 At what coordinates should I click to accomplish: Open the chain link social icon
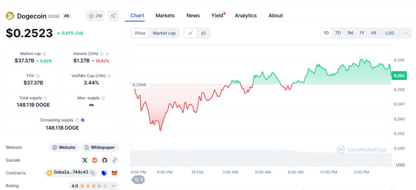coord(115,160)
